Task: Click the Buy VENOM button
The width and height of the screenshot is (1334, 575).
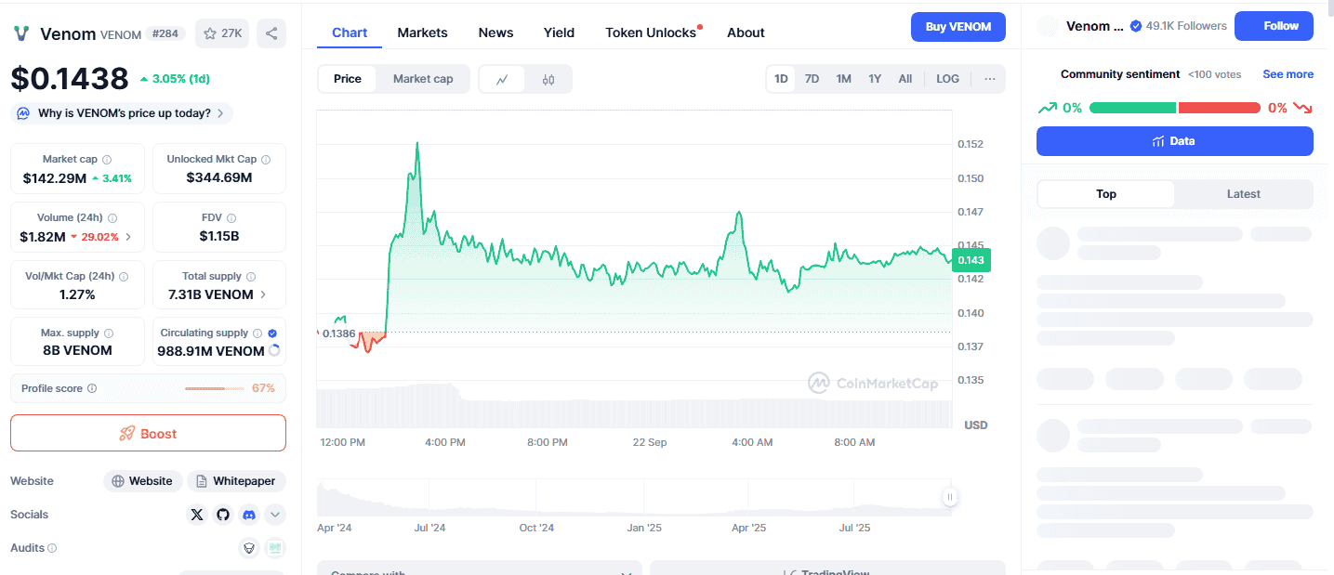Action: coord(958,27)
